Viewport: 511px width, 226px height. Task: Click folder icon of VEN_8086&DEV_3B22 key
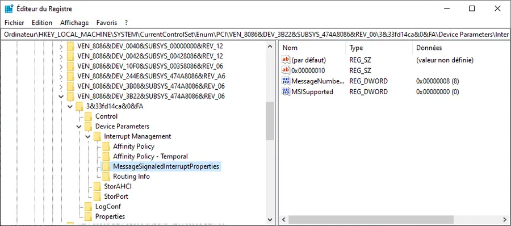pos(70,96)
